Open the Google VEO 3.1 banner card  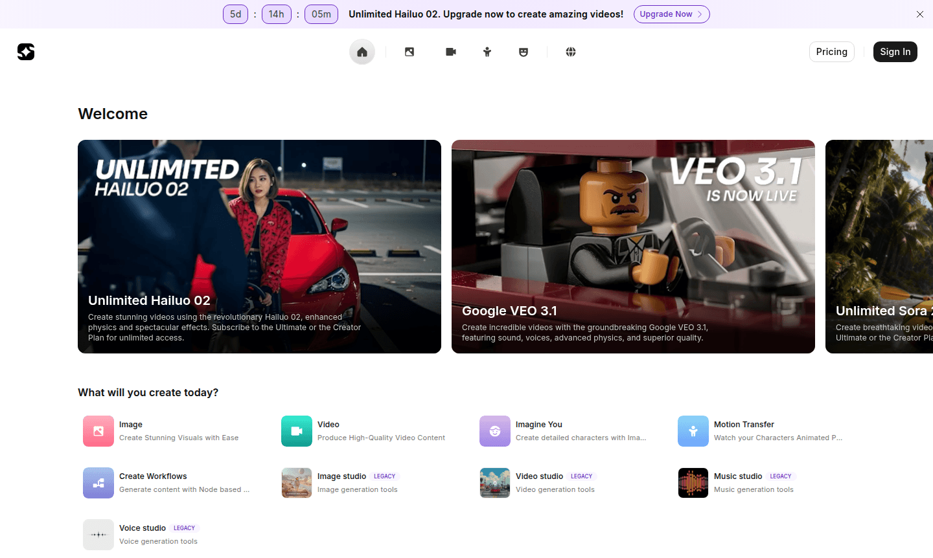click(x=633, y=247)
